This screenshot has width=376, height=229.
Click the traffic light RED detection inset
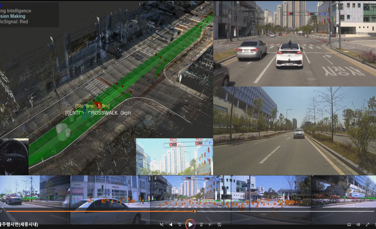pos(174,156)
